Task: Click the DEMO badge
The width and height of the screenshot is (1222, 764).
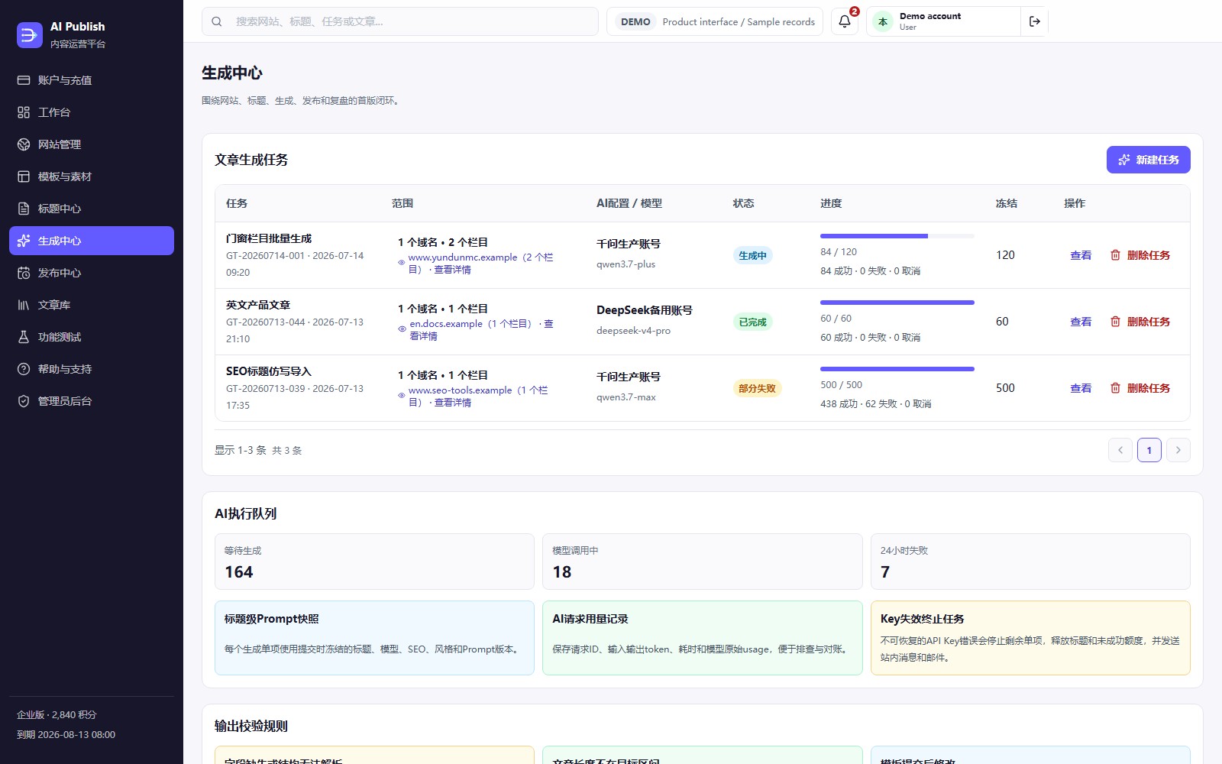Action: pyautogui.click(x=635, y=21)
